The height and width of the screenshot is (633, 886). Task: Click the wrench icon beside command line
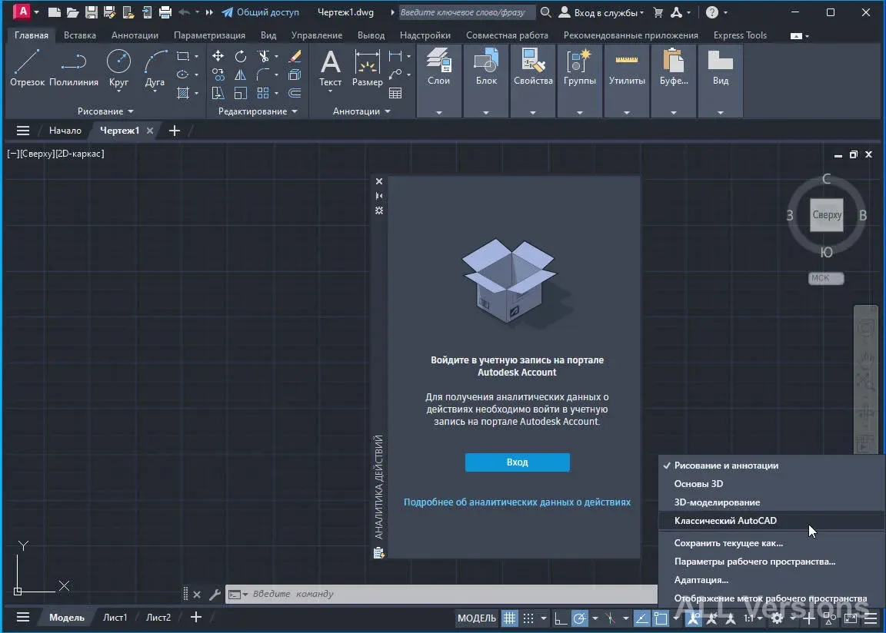(x=215, y=594)
